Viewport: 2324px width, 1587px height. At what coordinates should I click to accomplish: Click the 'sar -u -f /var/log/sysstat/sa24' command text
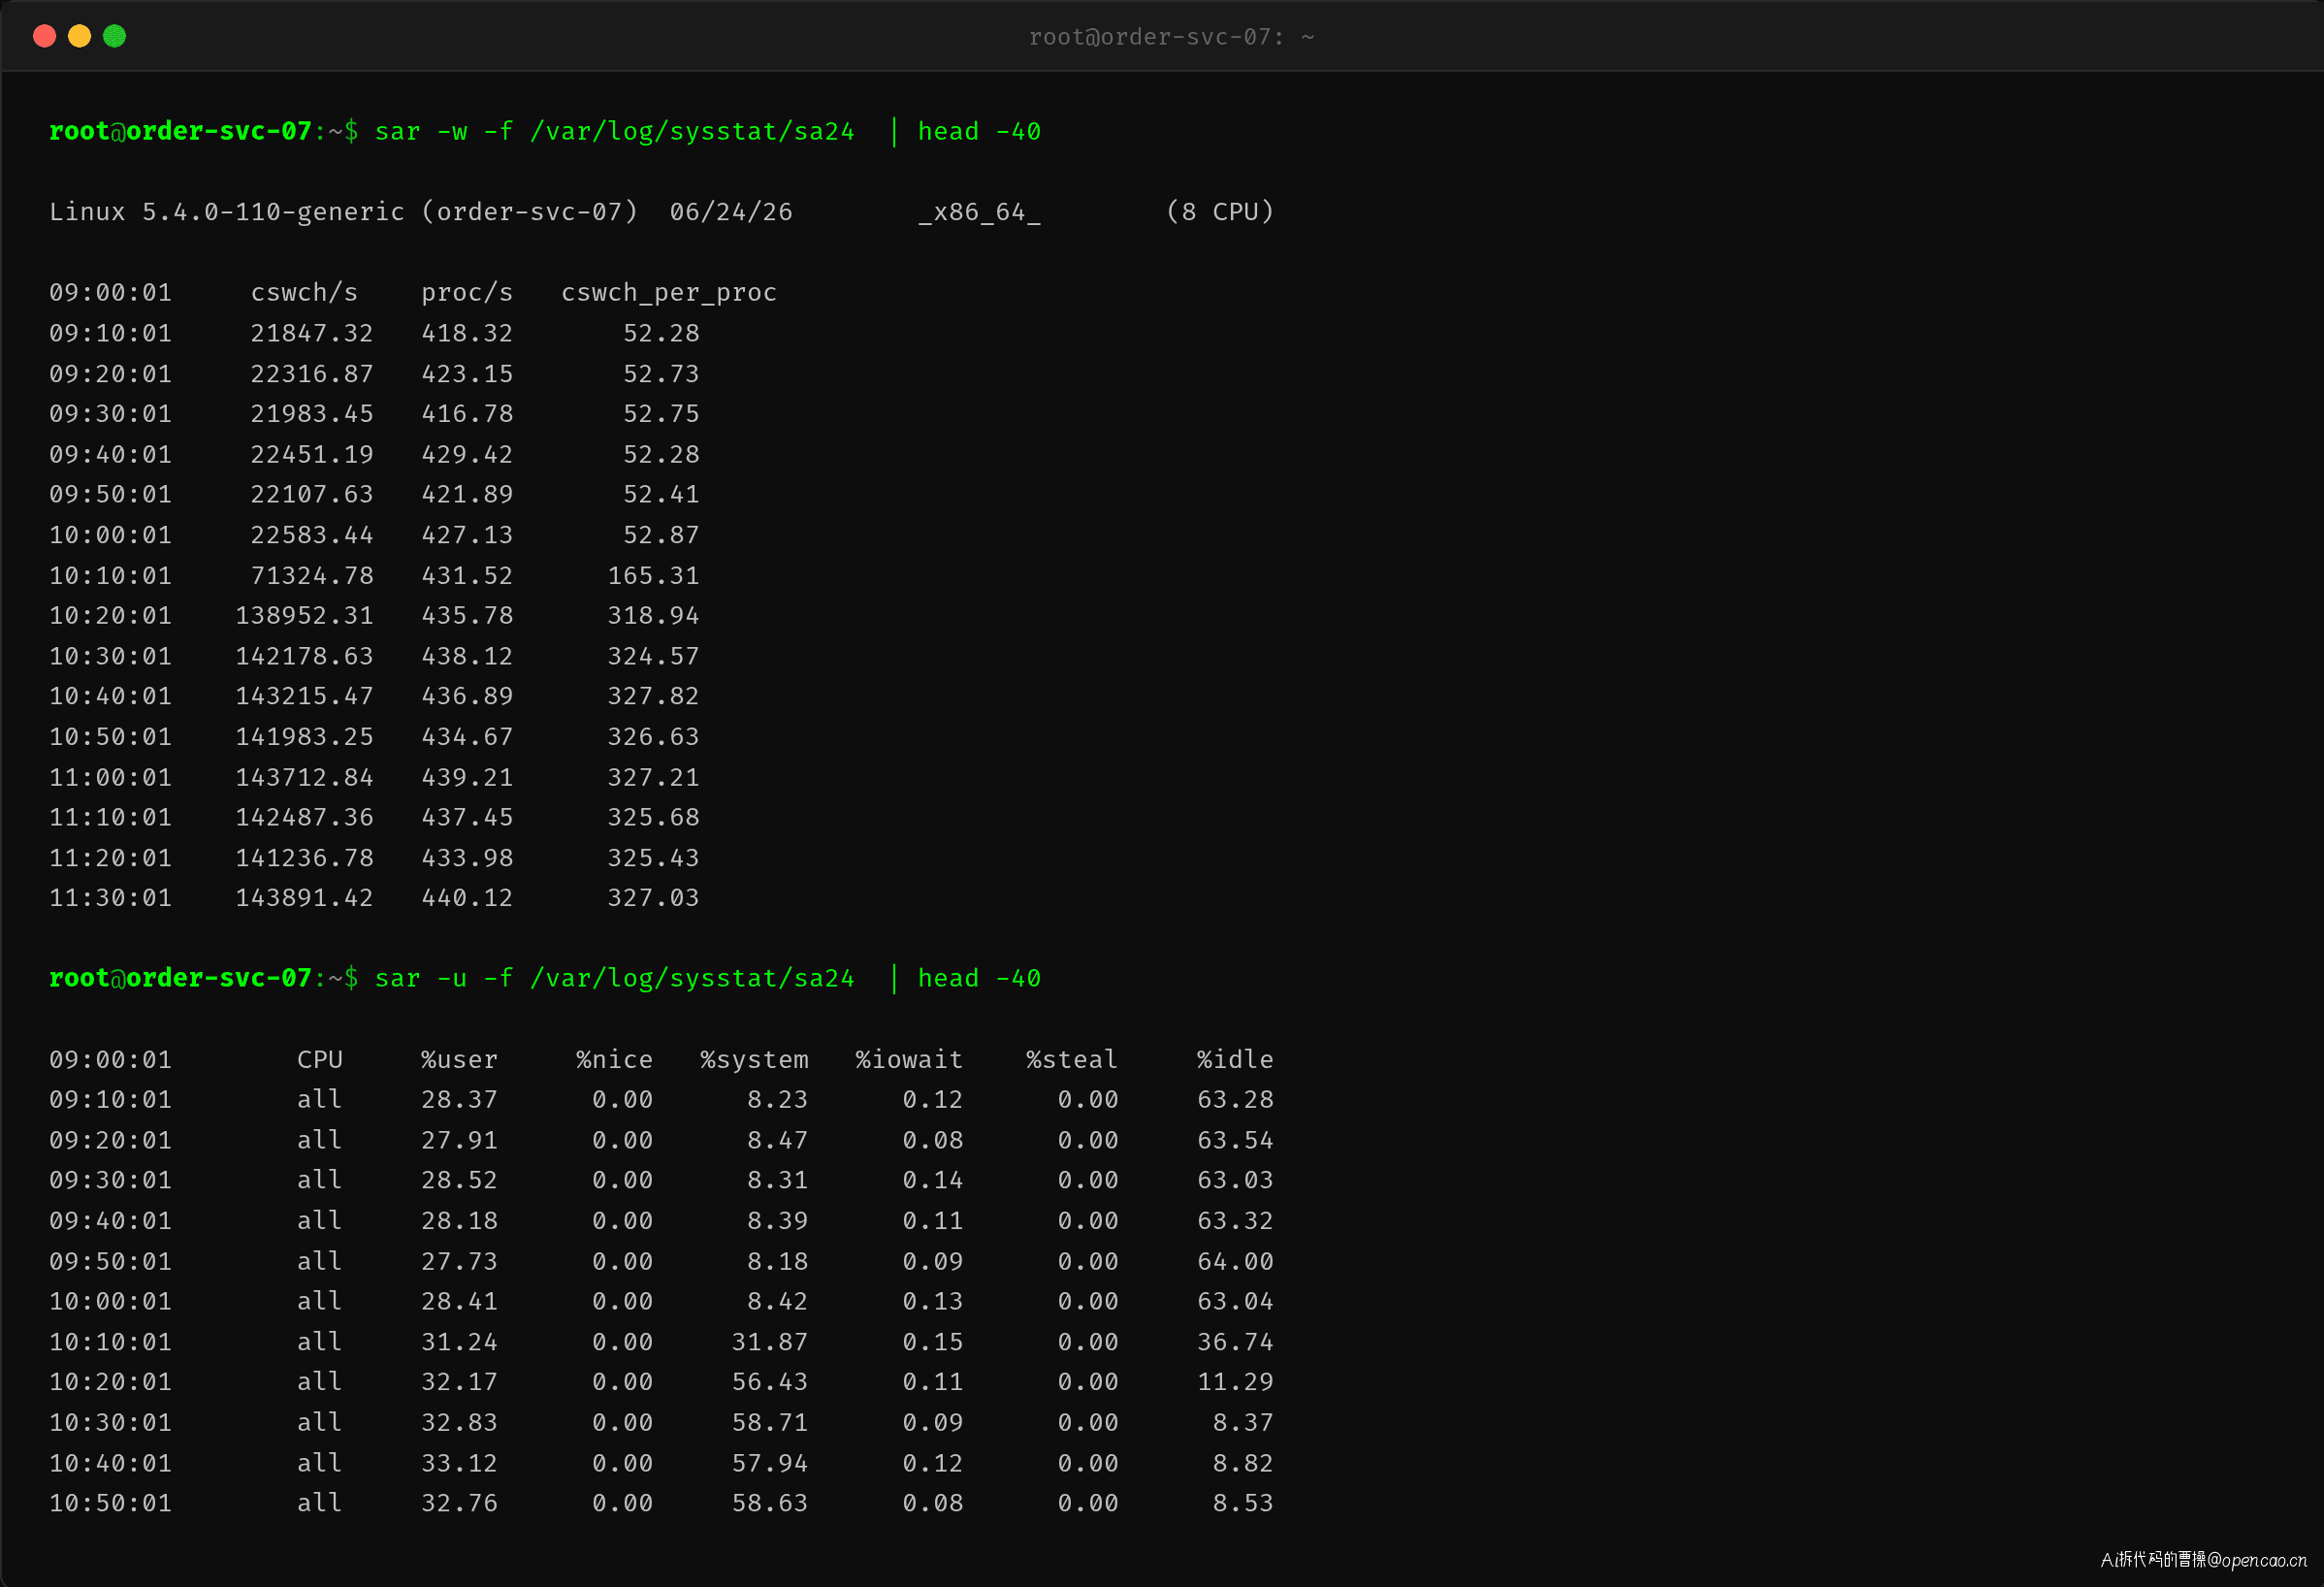click(x=614, y=978)
